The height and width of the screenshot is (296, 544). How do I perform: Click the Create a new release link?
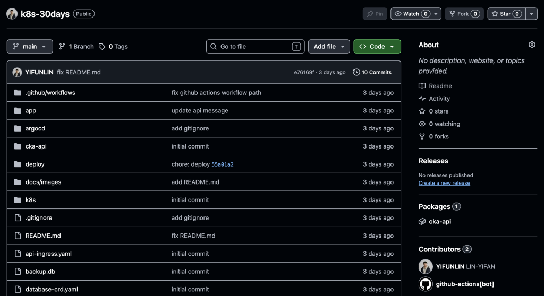[444, 183]
